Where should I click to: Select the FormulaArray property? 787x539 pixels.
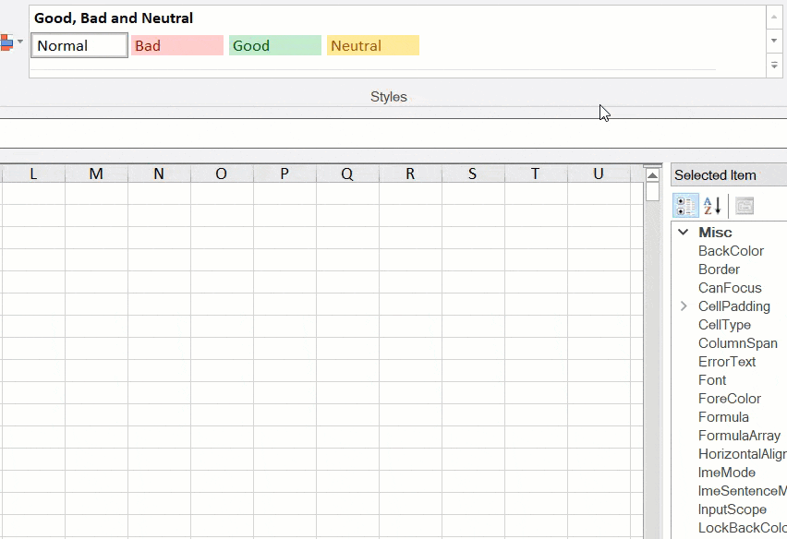click(x=739, y=436)
